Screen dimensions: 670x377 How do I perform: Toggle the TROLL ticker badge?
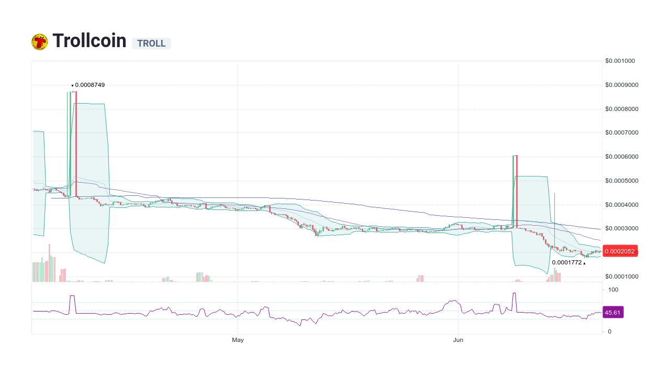(151, 43)
